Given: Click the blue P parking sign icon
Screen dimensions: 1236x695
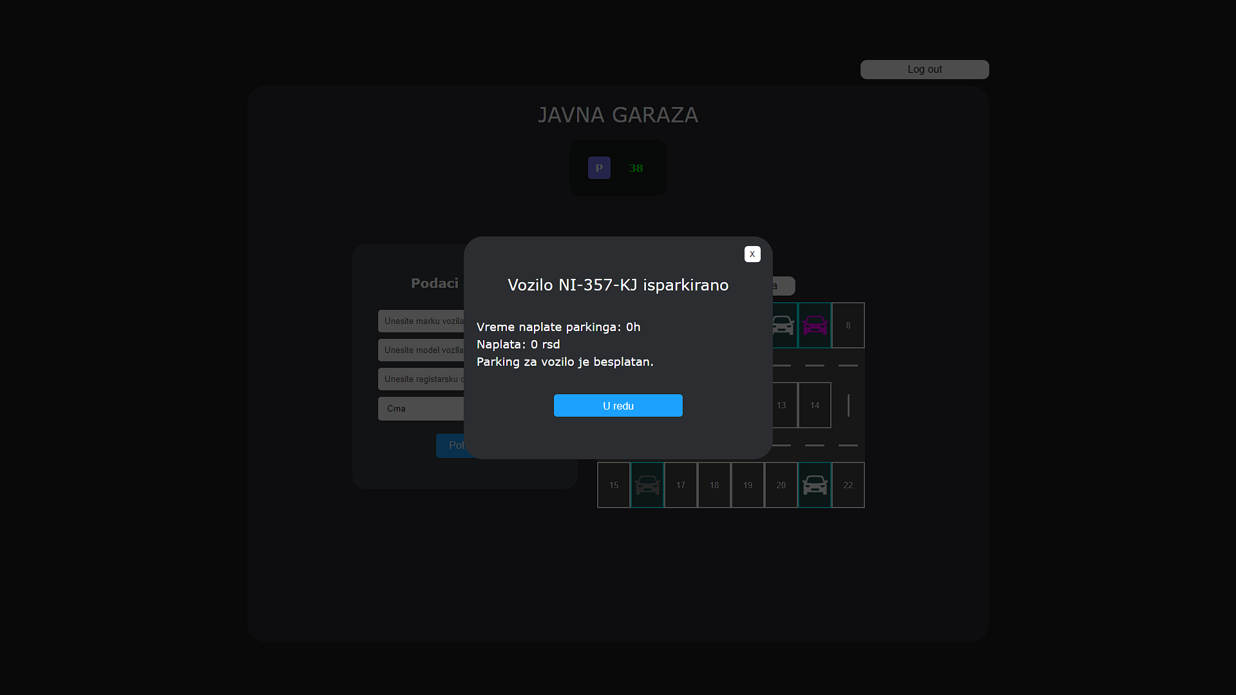Looking at the screenshot, I should click(599, 168).
